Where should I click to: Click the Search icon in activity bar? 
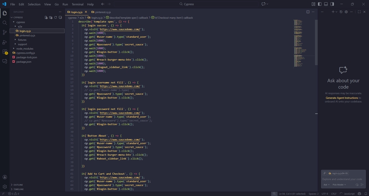tap(5, 23)
